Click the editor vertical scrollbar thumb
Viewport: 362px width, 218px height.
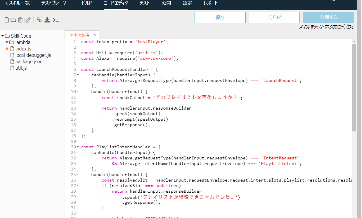pos(354,87)
